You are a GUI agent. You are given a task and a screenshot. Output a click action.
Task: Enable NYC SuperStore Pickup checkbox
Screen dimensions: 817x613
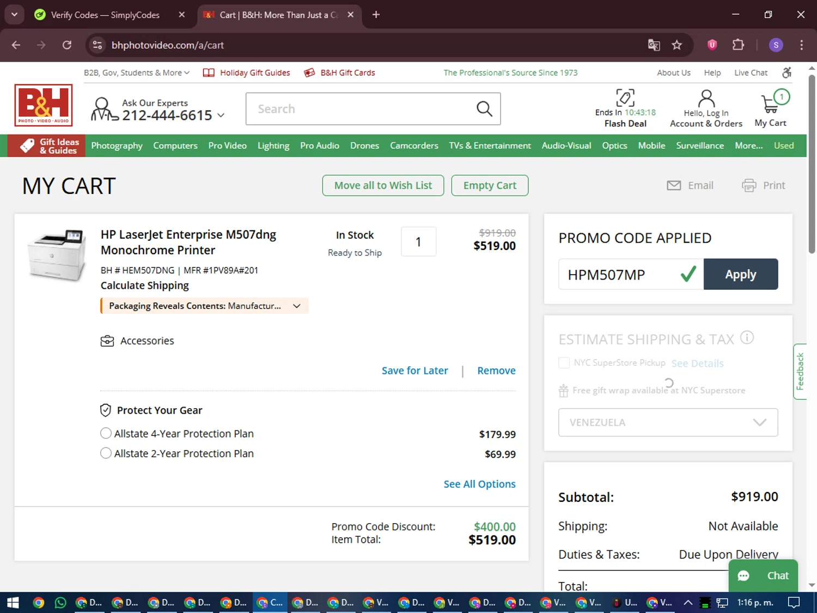pos(564,362)
